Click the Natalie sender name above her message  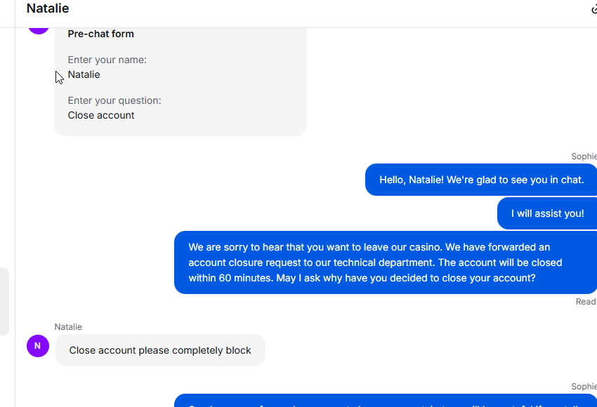coord(68,327)
